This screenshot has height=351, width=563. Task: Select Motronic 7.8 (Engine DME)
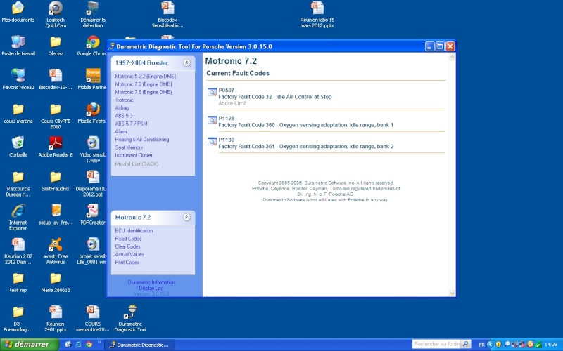[144, 92]
